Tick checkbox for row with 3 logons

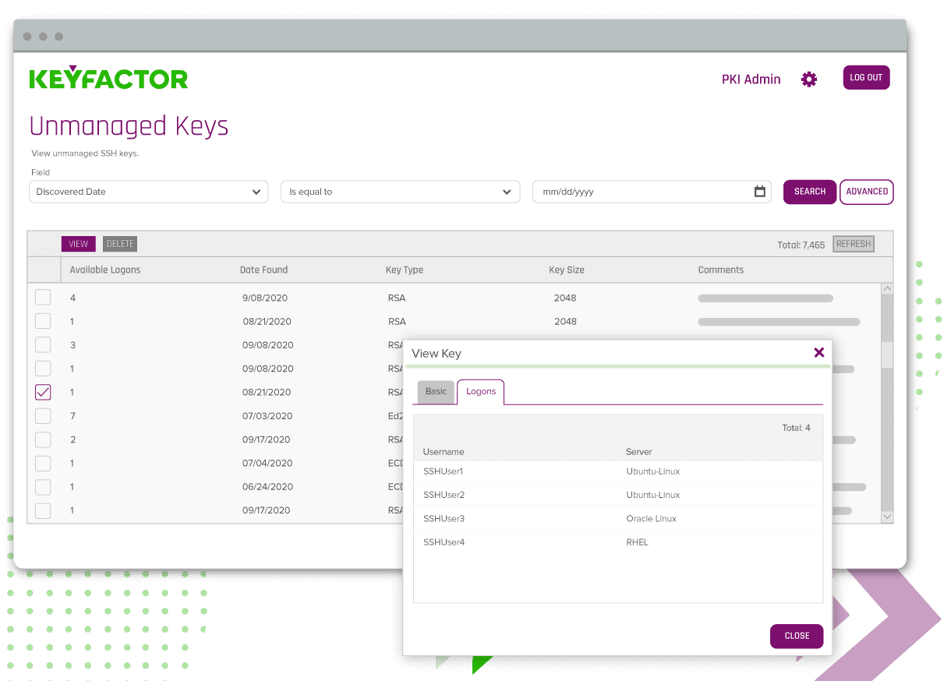pos(43,345)
